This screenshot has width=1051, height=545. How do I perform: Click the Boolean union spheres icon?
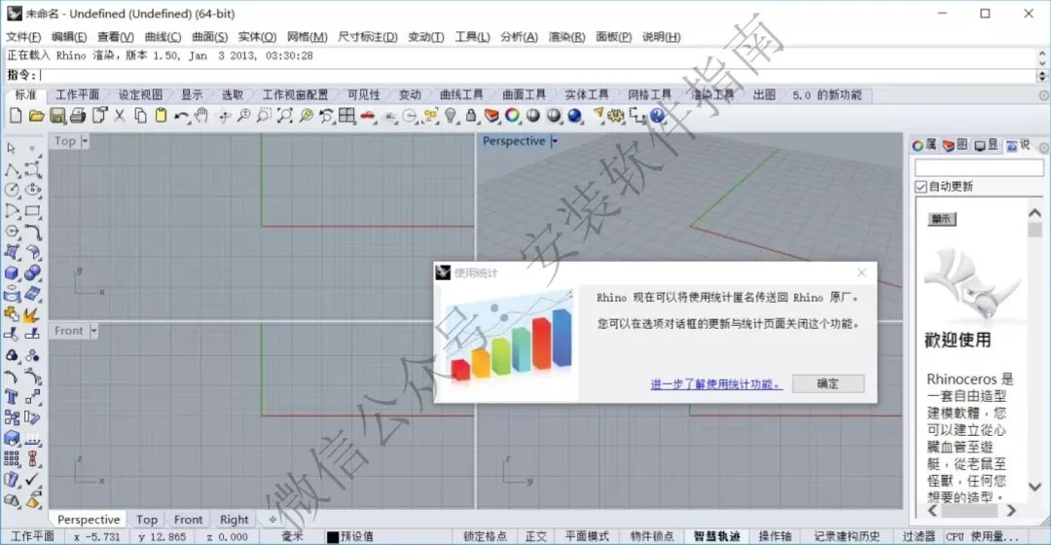click(32, 272)
